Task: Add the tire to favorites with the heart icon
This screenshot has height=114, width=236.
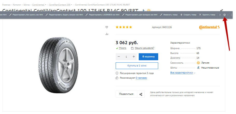Action: pos(107,27)
